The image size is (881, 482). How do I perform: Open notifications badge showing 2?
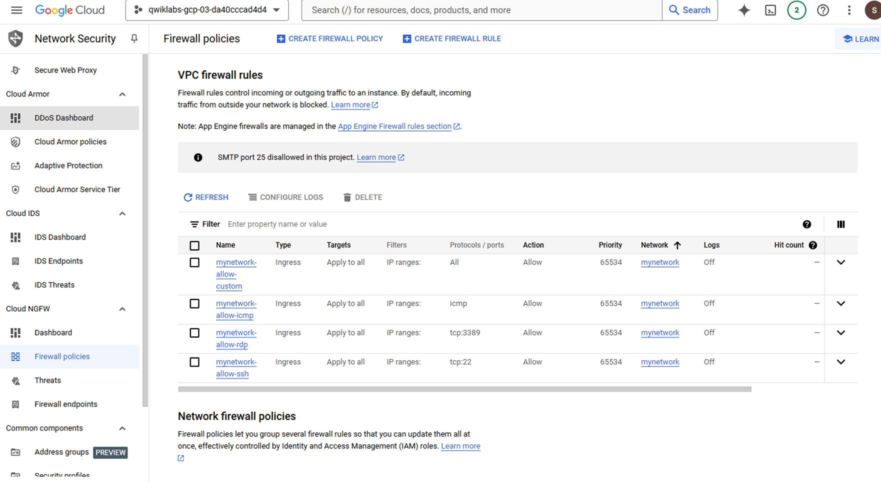coord(796,10)
